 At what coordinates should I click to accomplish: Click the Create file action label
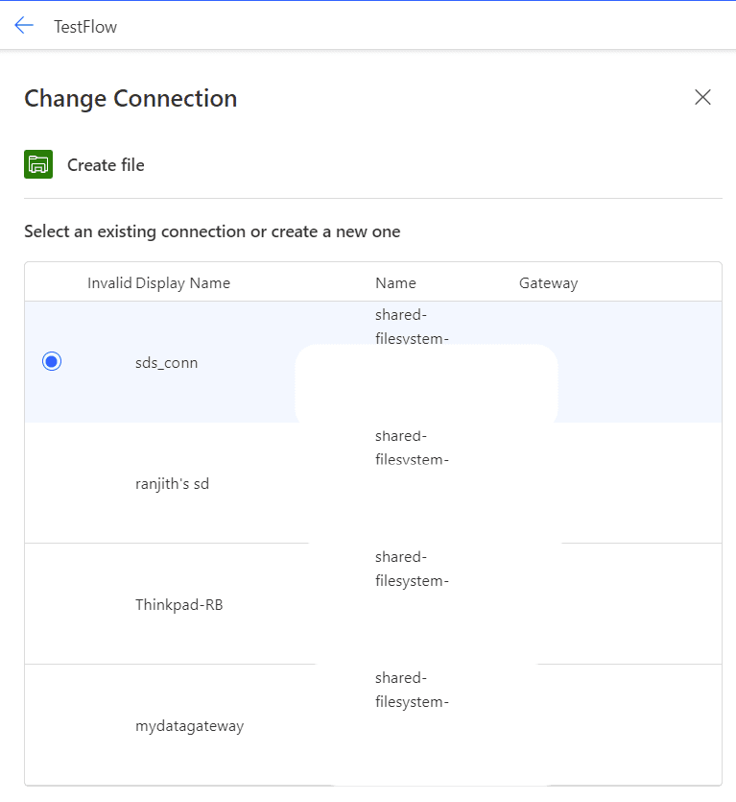tap(106, 164)
